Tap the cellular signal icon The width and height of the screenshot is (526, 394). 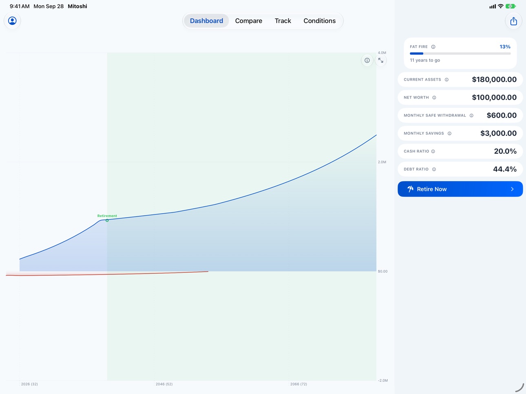pyautogui.click(x=493, y=6)
